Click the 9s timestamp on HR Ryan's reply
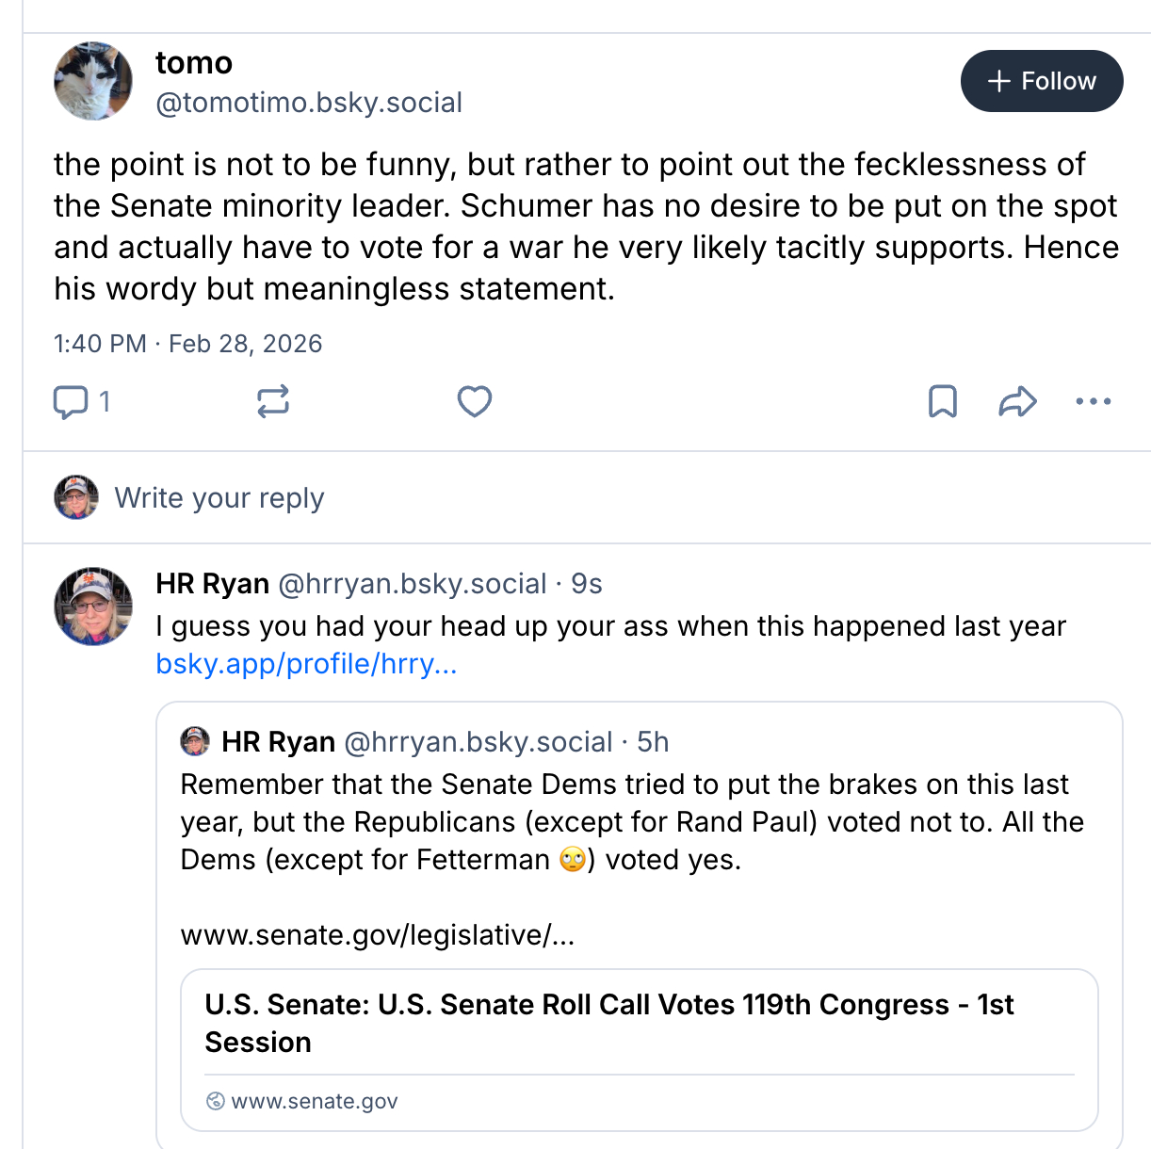This screenshot has height=1149, width=1151. pos(586,584)
